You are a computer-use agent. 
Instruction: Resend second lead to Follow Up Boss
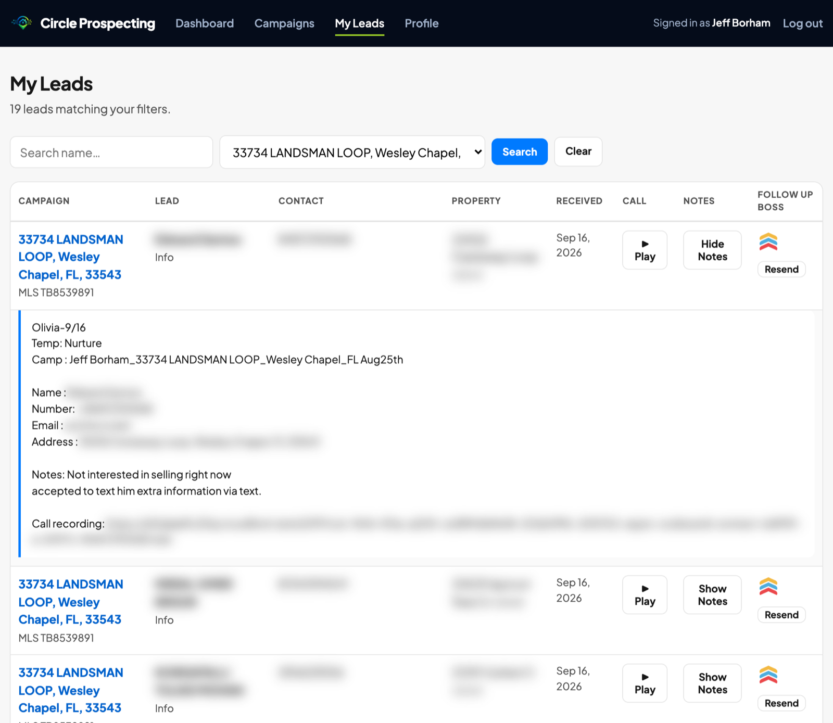coord(781,615)
